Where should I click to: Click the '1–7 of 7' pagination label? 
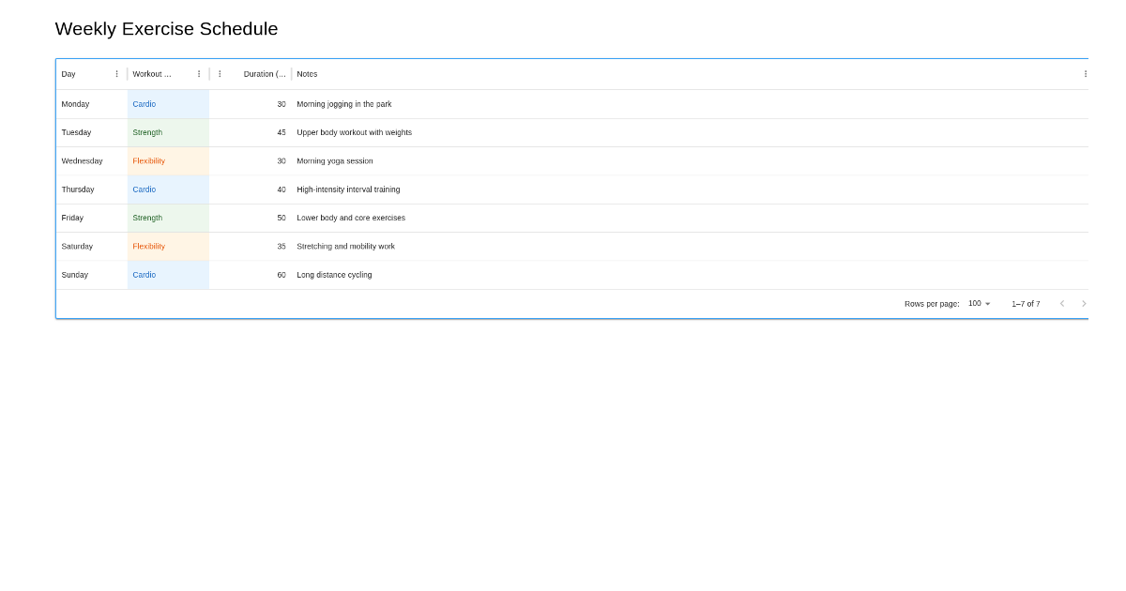1026,303
